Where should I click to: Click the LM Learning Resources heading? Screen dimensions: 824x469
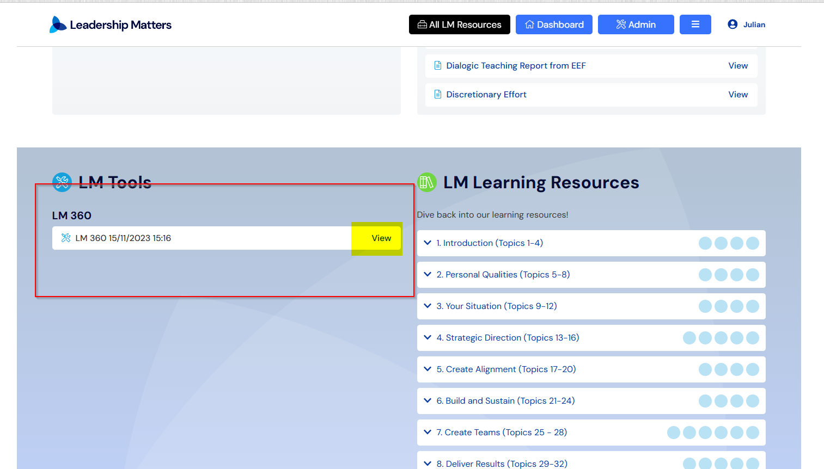(541, 182)
